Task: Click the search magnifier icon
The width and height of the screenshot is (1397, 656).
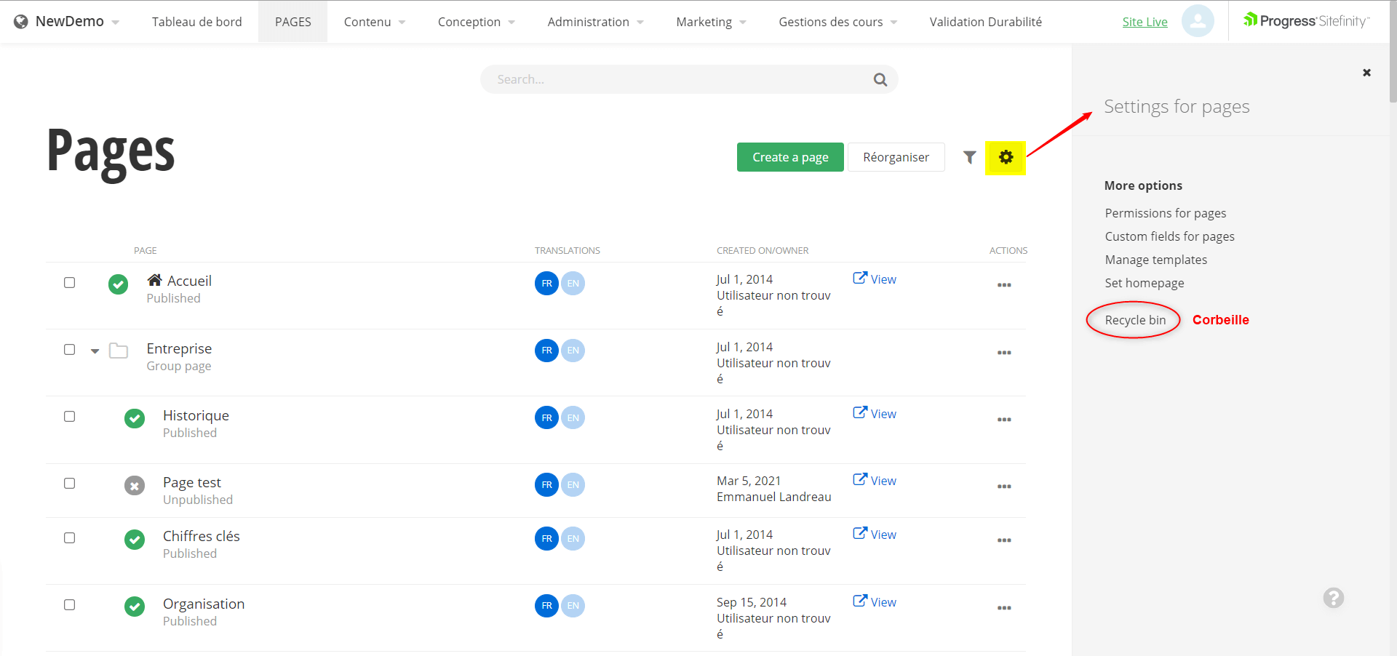Action: [880, 80]
